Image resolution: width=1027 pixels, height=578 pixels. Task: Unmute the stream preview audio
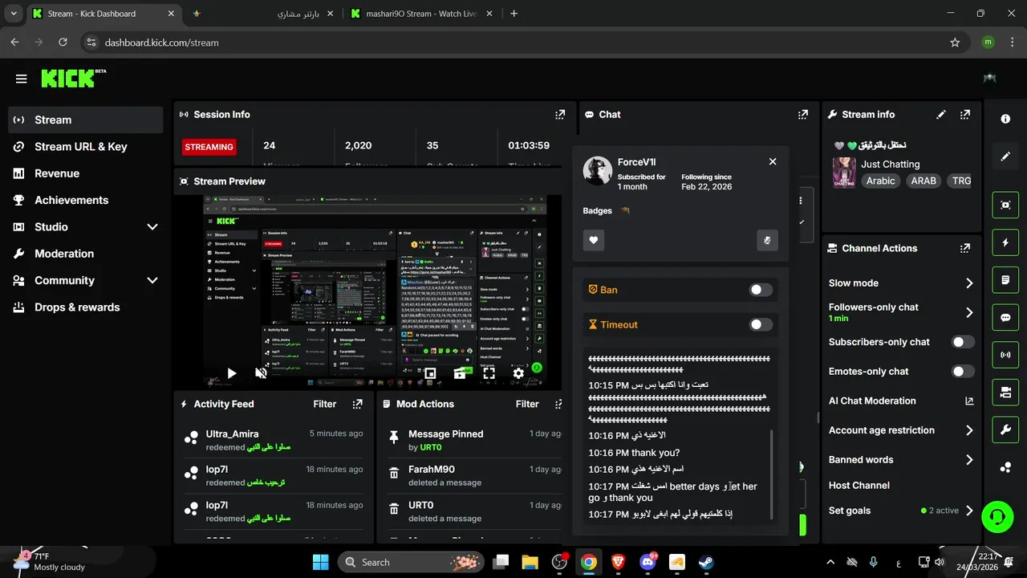261,373
